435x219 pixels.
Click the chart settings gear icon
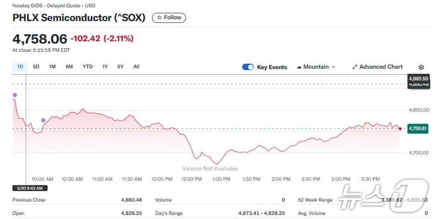tap(421, 67)
